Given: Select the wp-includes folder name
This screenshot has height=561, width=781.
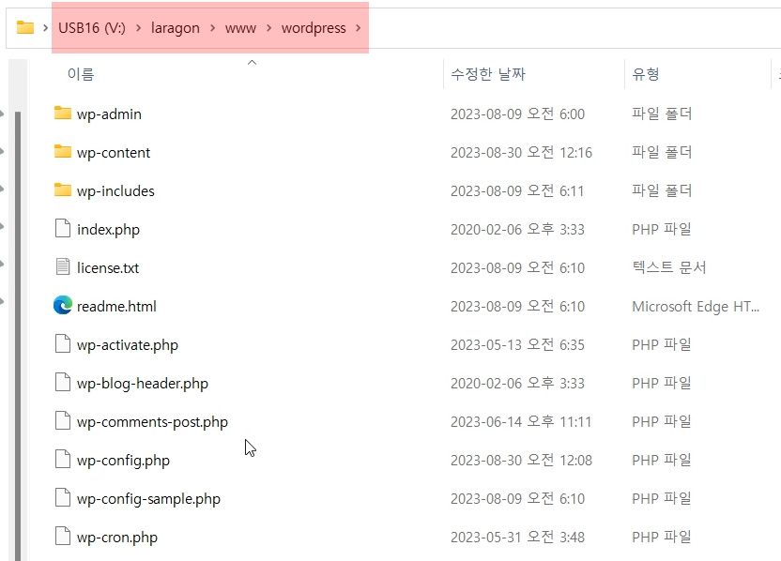Looking at the screenshot, I should tap(115, 191).
